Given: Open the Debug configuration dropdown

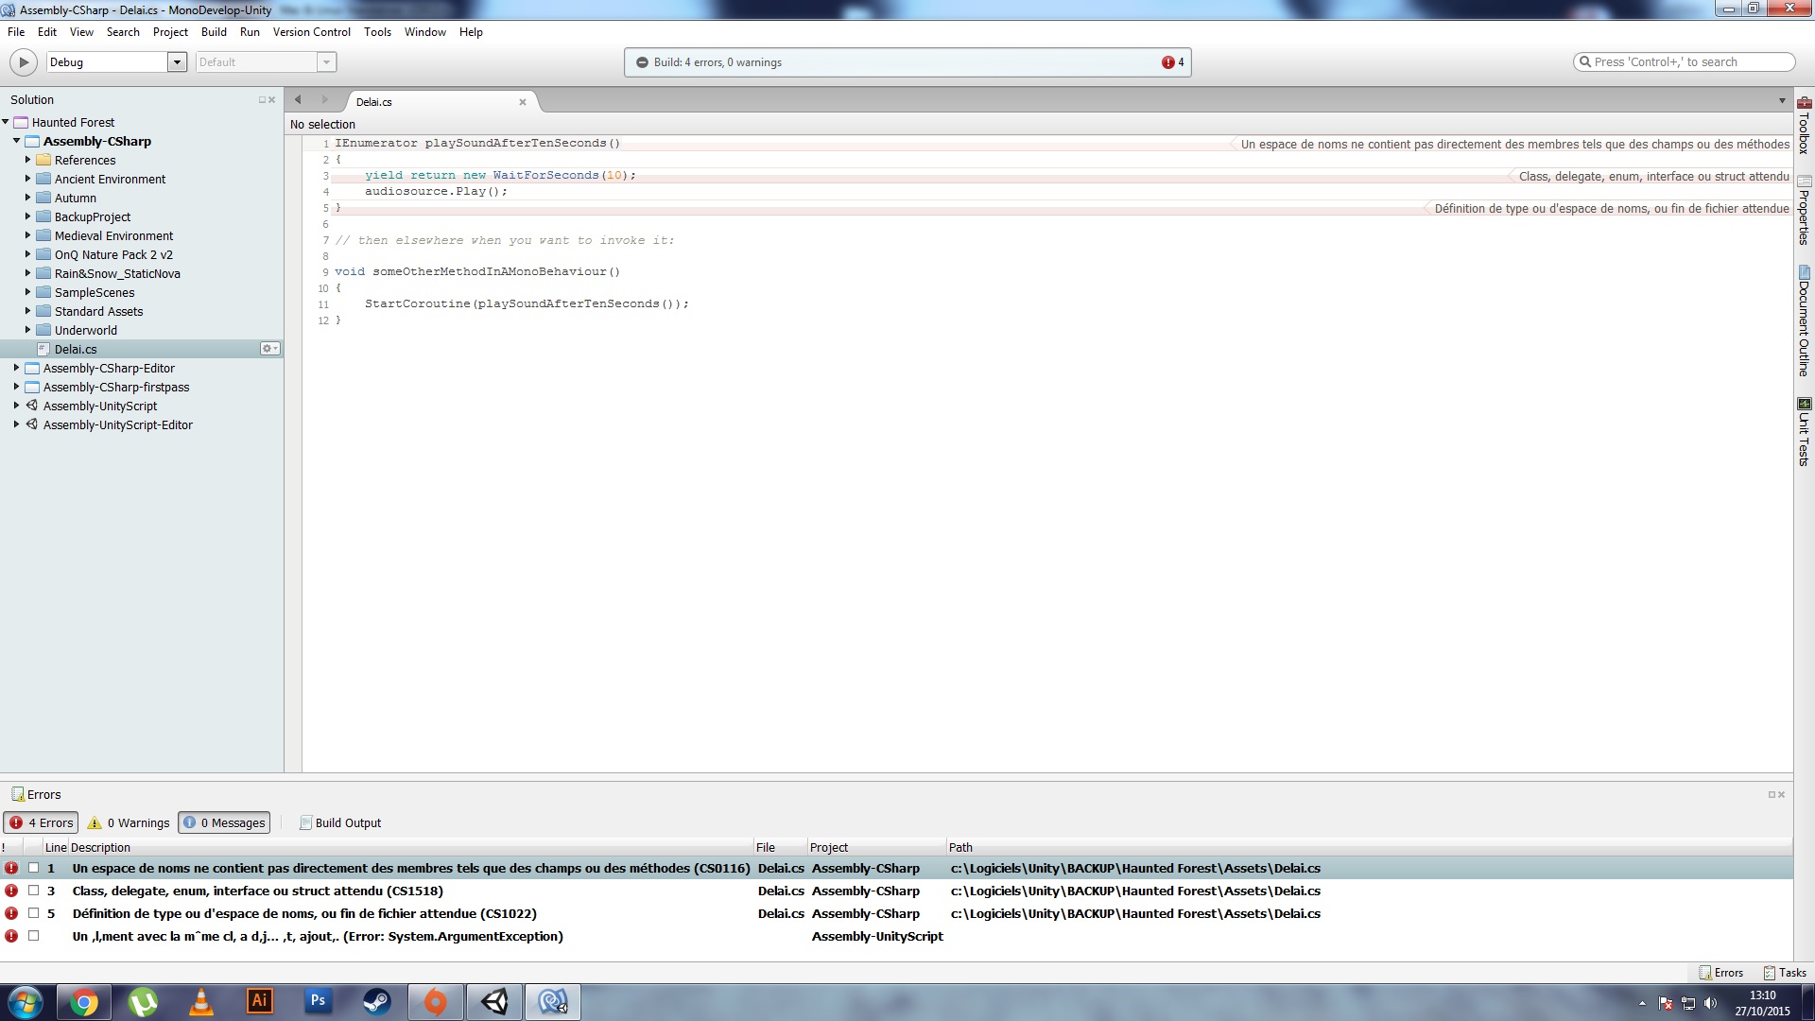Looking at the screenshot, I should pyautogui.click(x=177, y=62).
